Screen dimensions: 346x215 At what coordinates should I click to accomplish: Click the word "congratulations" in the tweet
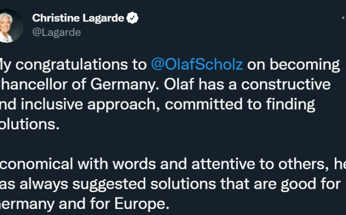click(71, 65)
